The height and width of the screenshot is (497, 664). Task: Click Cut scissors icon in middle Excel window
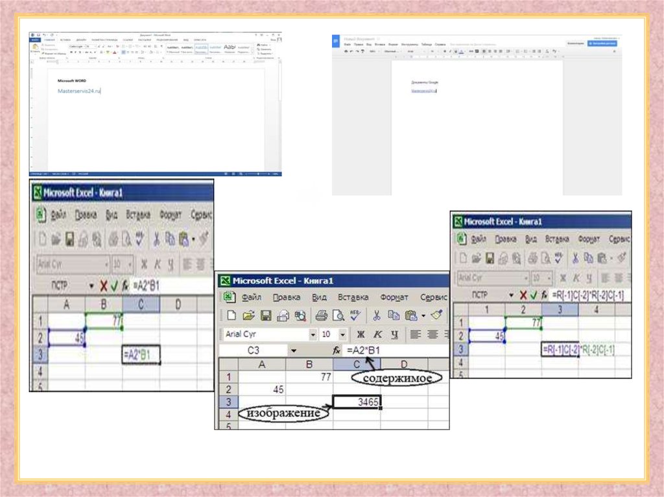click(x=376, y=316)
